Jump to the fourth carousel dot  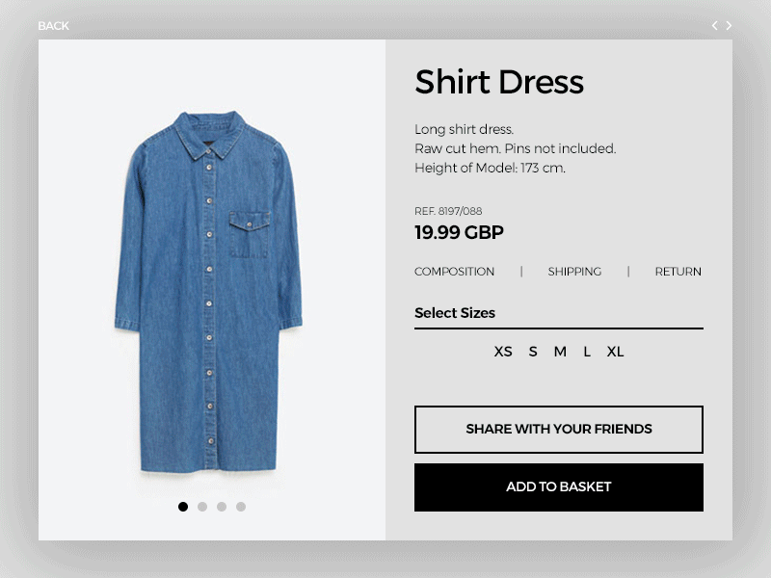coord(241,507)
